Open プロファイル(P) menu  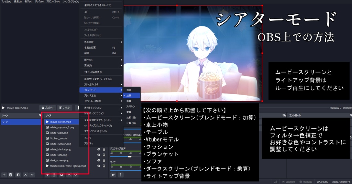pyautogui.click(x=53, y=2)
